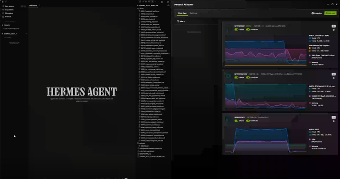
Task: Open Artifacts in Hermes Agent sidebar
Action: point(7,17)
